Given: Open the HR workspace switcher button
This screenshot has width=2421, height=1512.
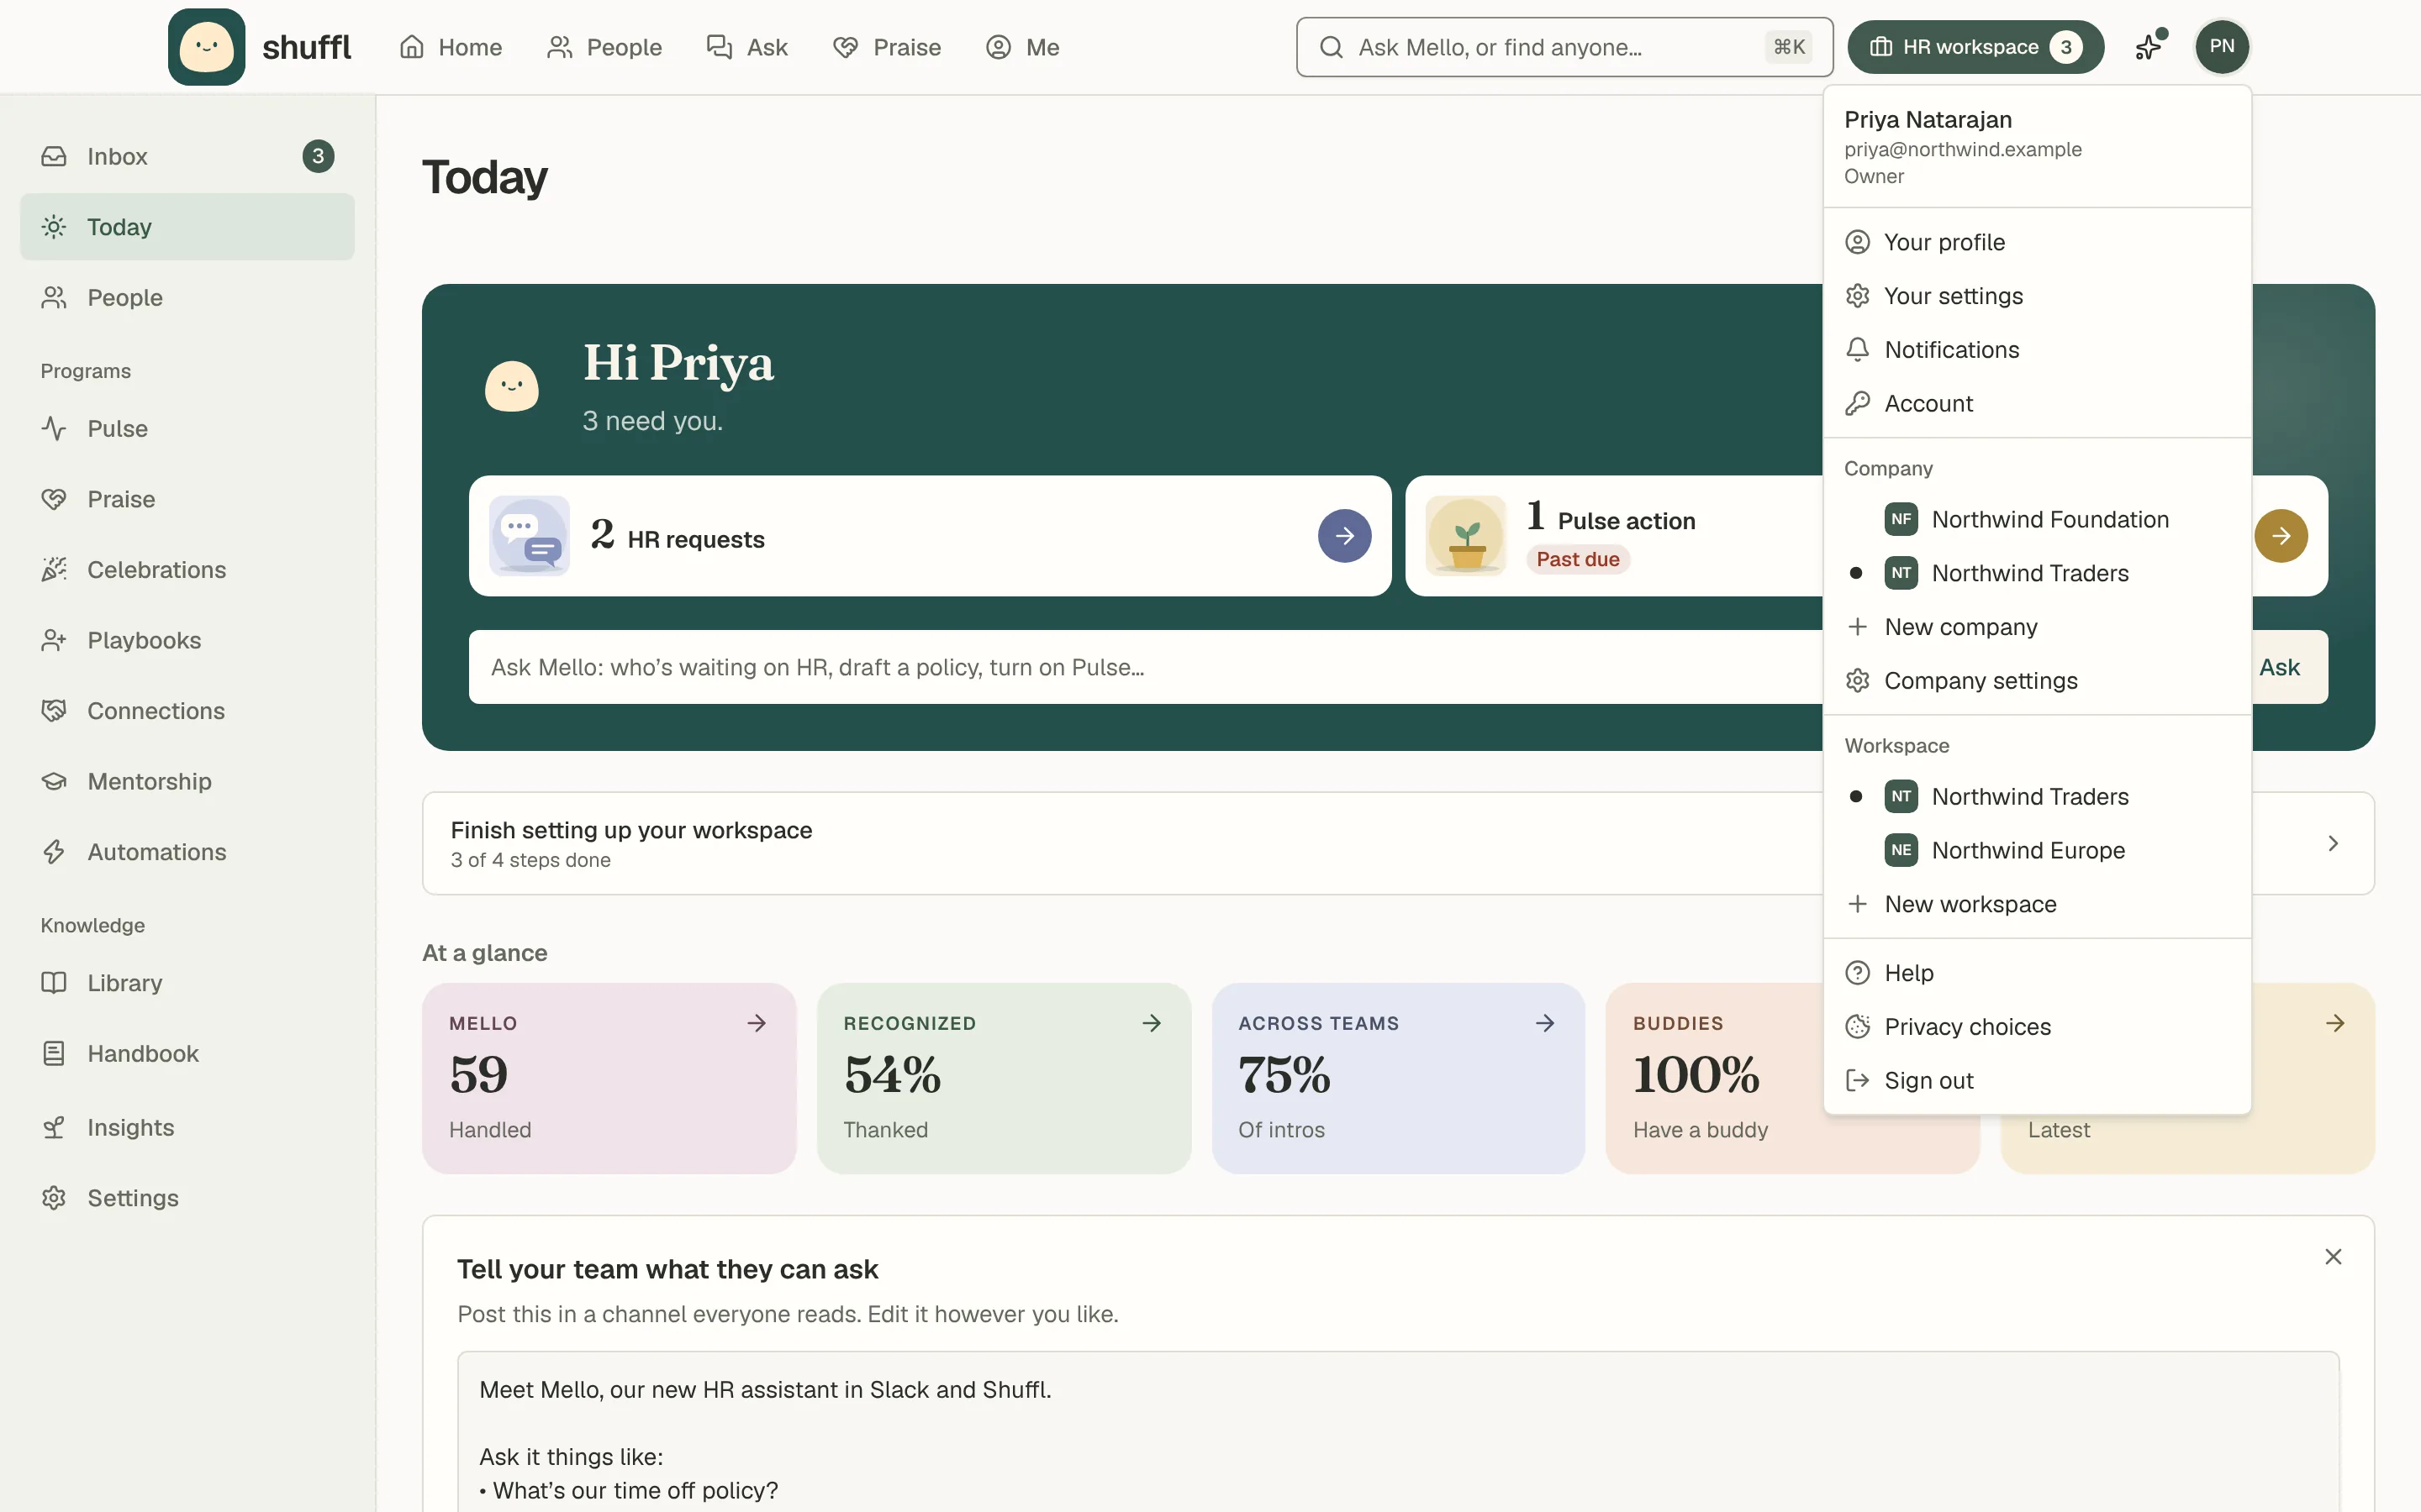Looking at the screenshot, I should coord(1975,47).
